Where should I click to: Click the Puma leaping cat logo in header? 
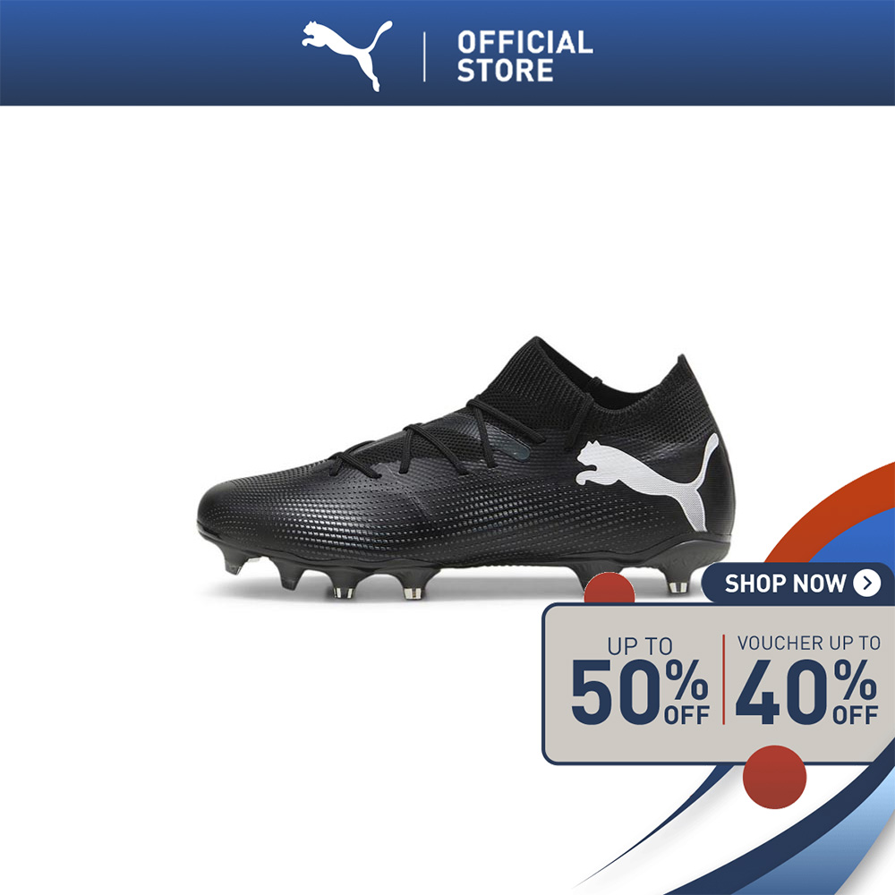pyautogui.click(x=347, y=55)
